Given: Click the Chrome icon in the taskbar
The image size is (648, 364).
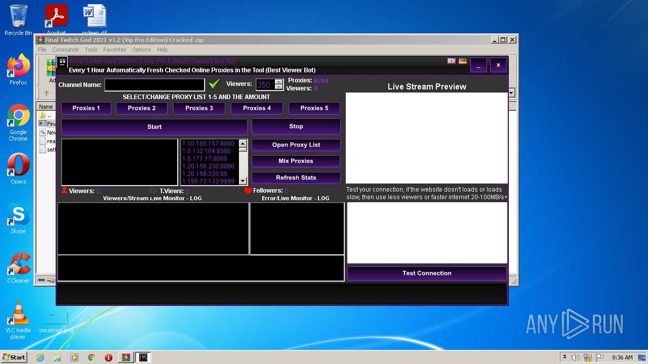Looking at the screenshot, I should pos(91,357).
